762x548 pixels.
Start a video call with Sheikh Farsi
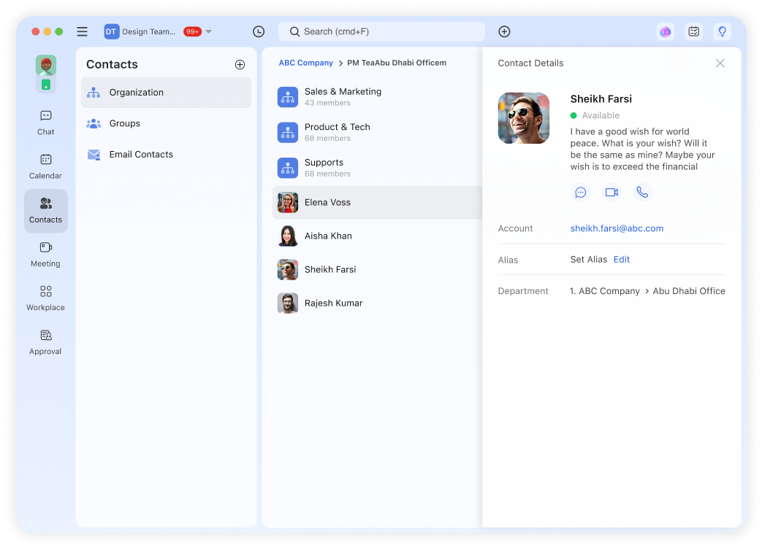click(611, 193)
